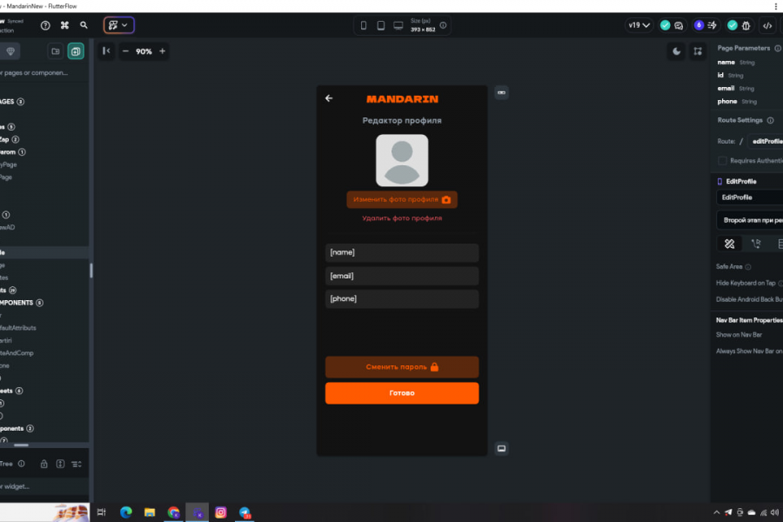The width and height of the screenshot is (783, 522).
Task: Open Microsoft Edge from taskbar
Action: [x=126, y=512]
